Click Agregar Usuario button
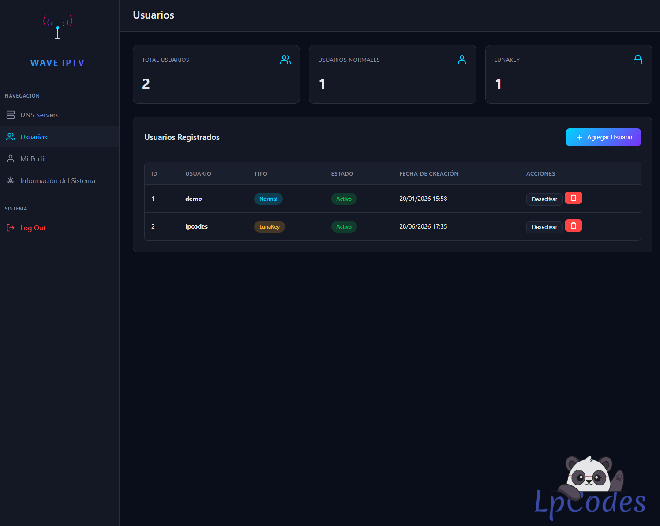The image size is (660, 526). pyautogui.click(x=604, y=137)
